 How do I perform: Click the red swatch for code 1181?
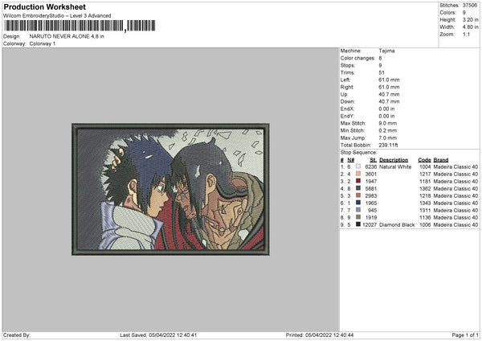[358, 181]
